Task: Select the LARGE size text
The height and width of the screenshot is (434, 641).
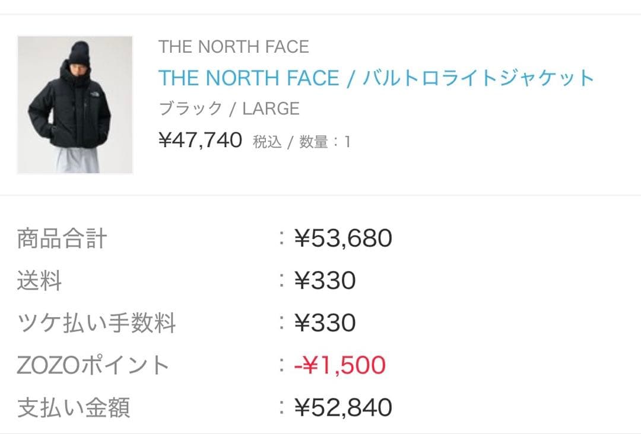Action: [x=271, y=109]
